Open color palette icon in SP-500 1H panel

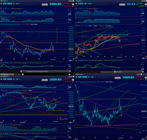pyautogui.click(x=73, y=80)
